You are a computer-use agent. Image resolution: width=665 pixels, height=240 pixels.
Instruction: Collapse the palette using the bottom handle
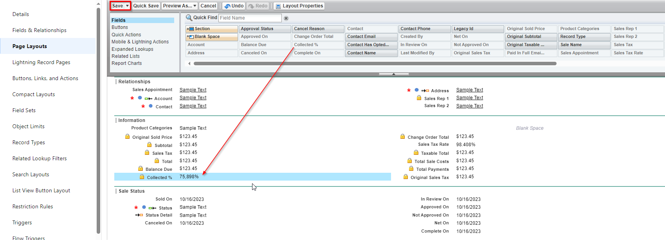coord(393,74)
